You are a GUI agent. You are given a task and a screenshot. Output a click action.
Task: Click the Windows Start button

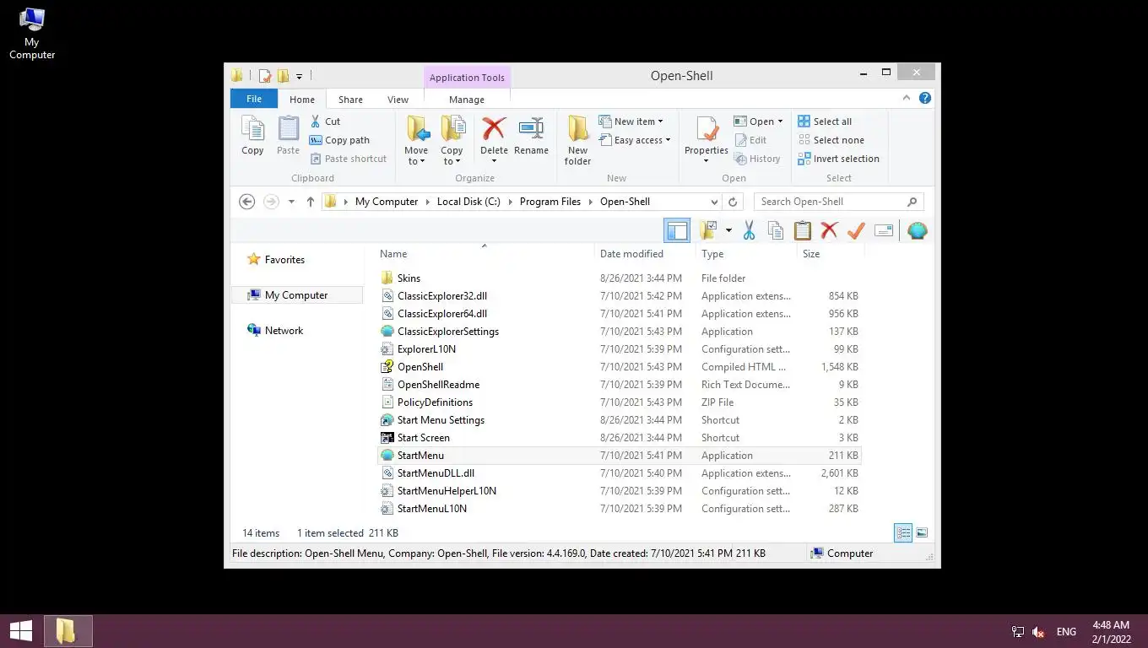(x=21, y=631)
